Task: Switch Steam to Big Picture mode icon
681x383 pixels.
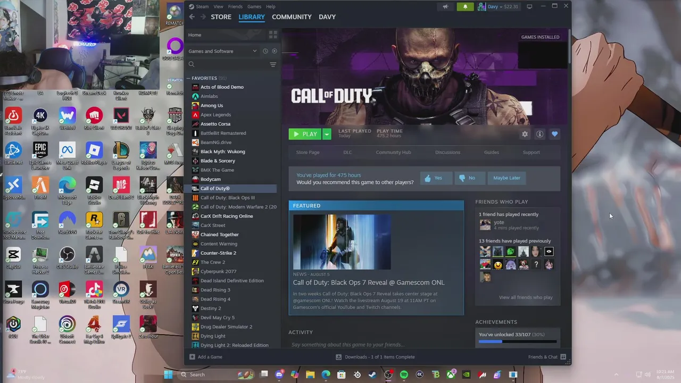Action: (529, 6)
